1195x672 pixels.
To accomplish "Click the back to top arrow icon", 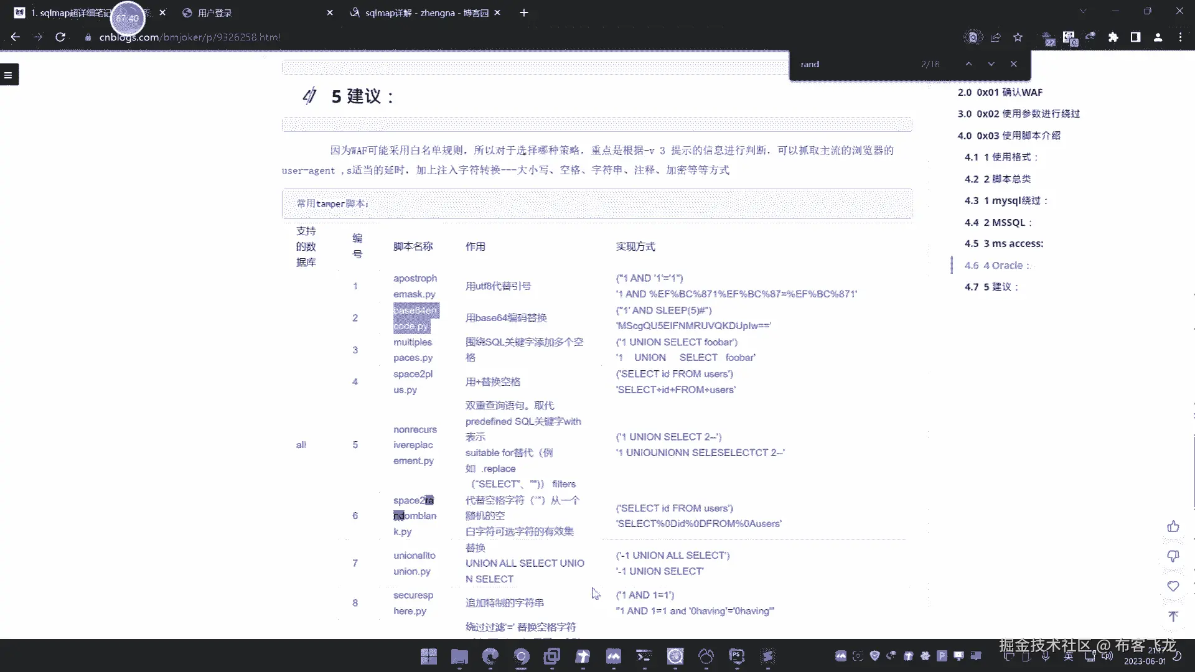I will point(1173,616).
